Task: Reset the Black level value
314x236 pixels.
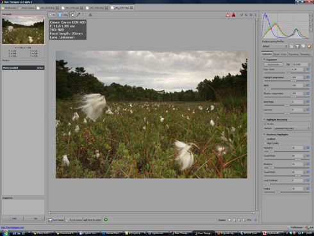Action: click(x=308, y=85)
